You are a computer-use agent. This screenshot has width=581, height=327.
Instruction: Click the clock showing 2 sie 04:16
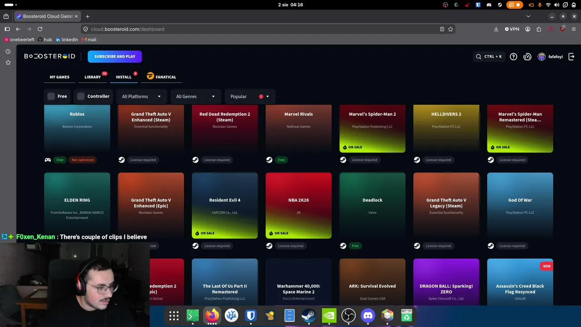tap(290, 5)
